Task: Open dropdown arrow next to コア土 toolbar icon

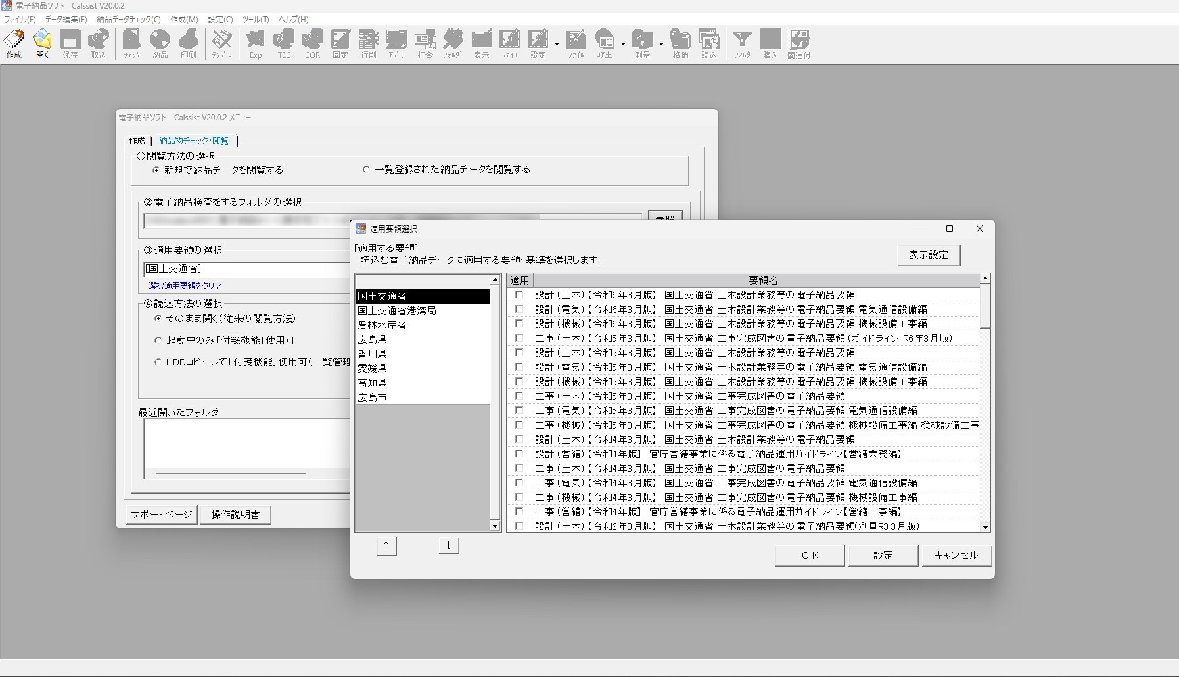Action: (x=623, y=44)
